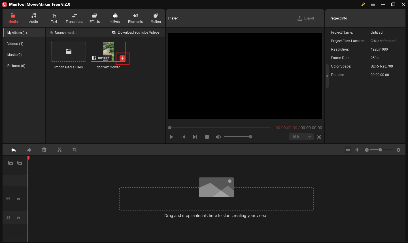Click Download YouTube Videos link
Viewport: 408px width, 243px height.
136,32
